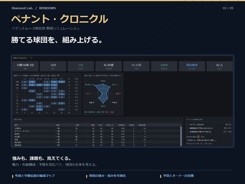Screen dimensions: 245x184
Task: Select the 若林圭 roster row
Action: click(97, 134)
